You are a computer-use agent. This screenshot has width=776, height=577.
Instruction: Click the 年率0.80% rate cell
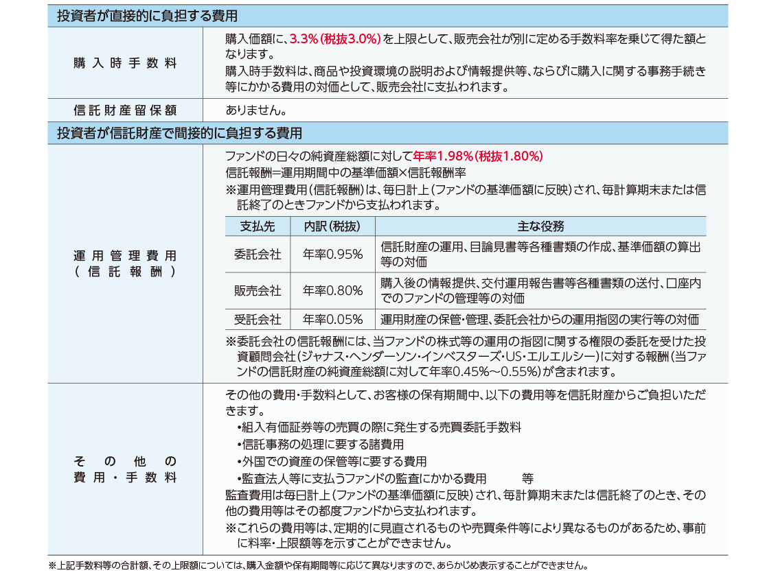pos(332,291)
